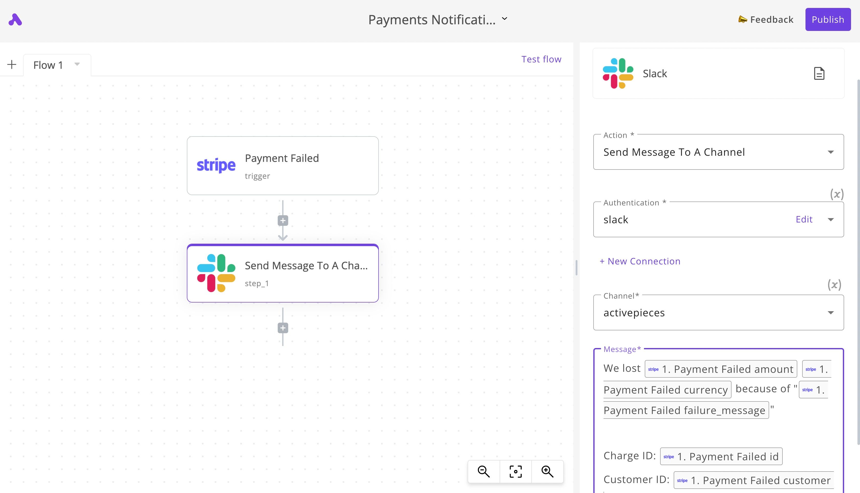Click the 'Customer ID:' text in message
The height and width of the screenshot is (493, 860).
coord(636,479)
